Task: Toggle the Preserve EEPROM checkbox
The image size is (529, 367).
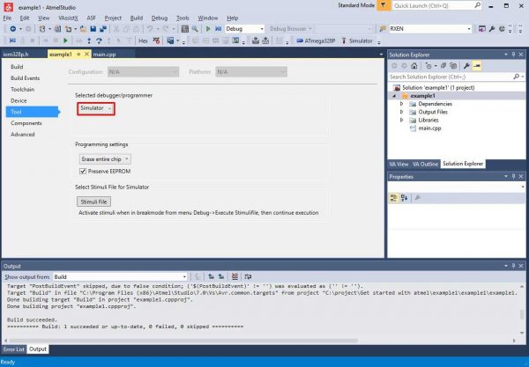Action: [83, 171]
